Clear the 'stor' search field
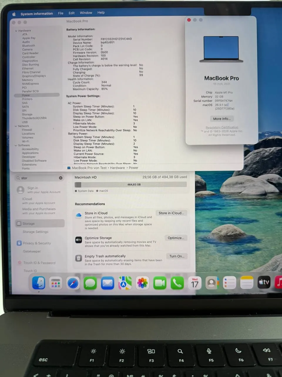The image size is (282, 377). [x=61, y=178]
